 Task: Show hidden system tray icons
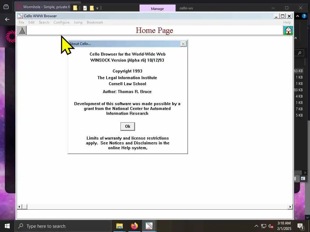pos(256,226)
